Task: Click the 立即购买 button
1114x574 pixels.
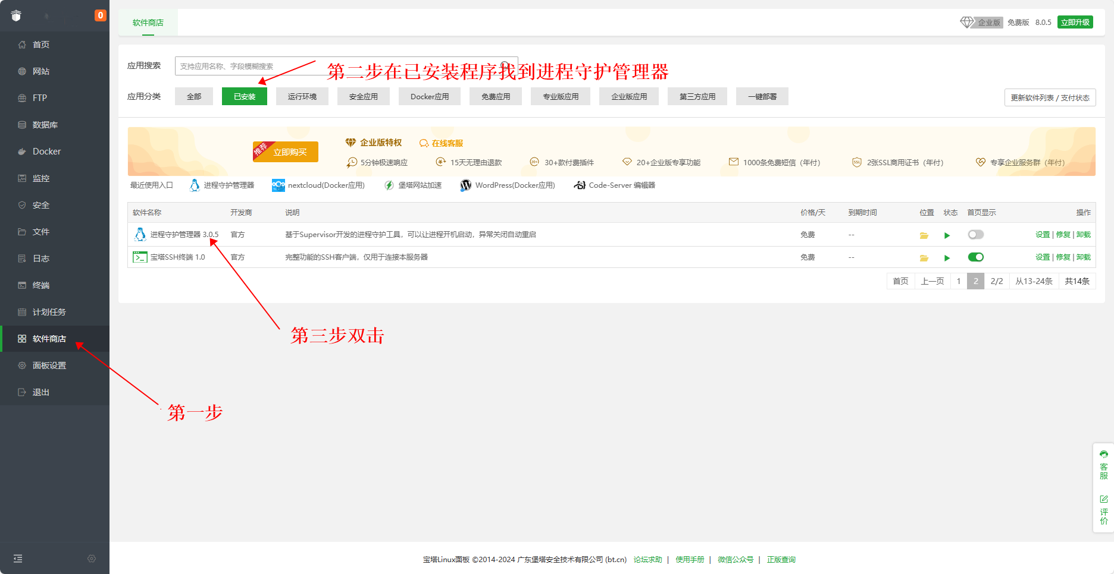Action: click(x=289, y=152)
